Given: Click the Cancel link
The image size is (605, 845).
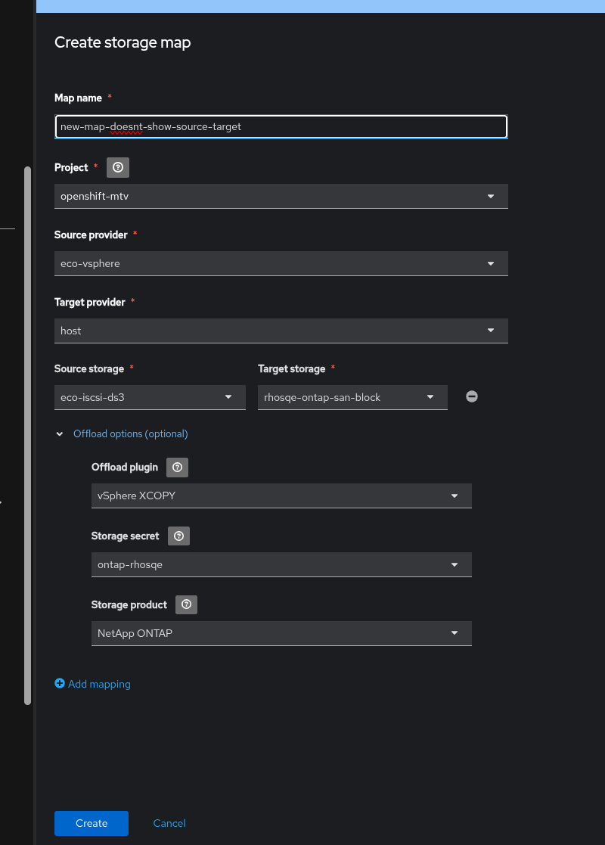Looking at the screenshot, I should tap(169, 823).
